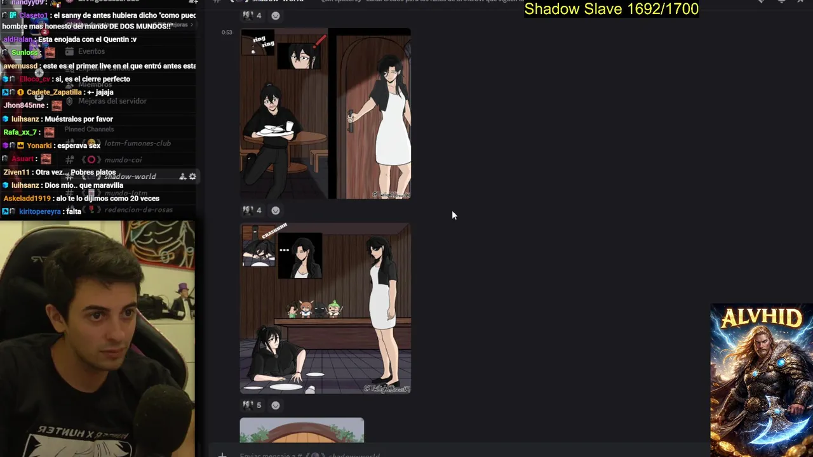Click username Cadete_Zapatilla in stream chat
813x457 pixels.
pyautogui.click(x=54, y=92)
